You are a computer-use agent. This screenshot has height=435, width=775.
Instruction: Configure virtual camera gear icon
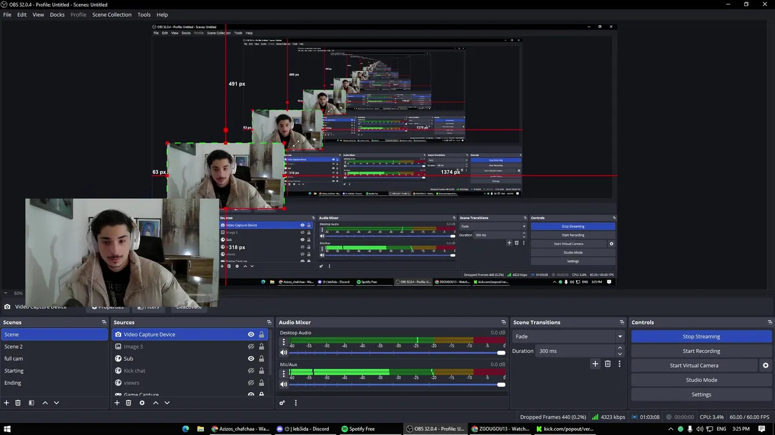pyautogui.click(x=765, y=366)
